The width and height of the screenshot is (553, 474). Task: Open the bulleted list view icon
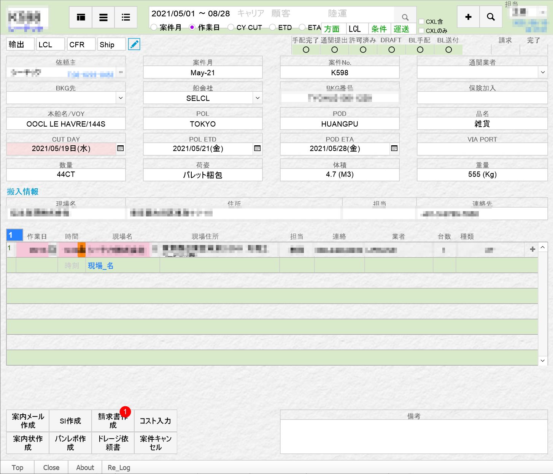(x=126, y=17)
